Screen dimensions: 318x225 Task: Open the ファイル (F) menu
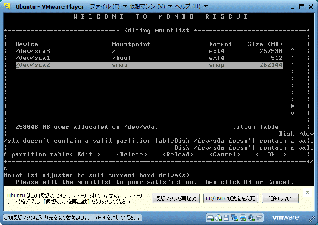click(105, 6)
